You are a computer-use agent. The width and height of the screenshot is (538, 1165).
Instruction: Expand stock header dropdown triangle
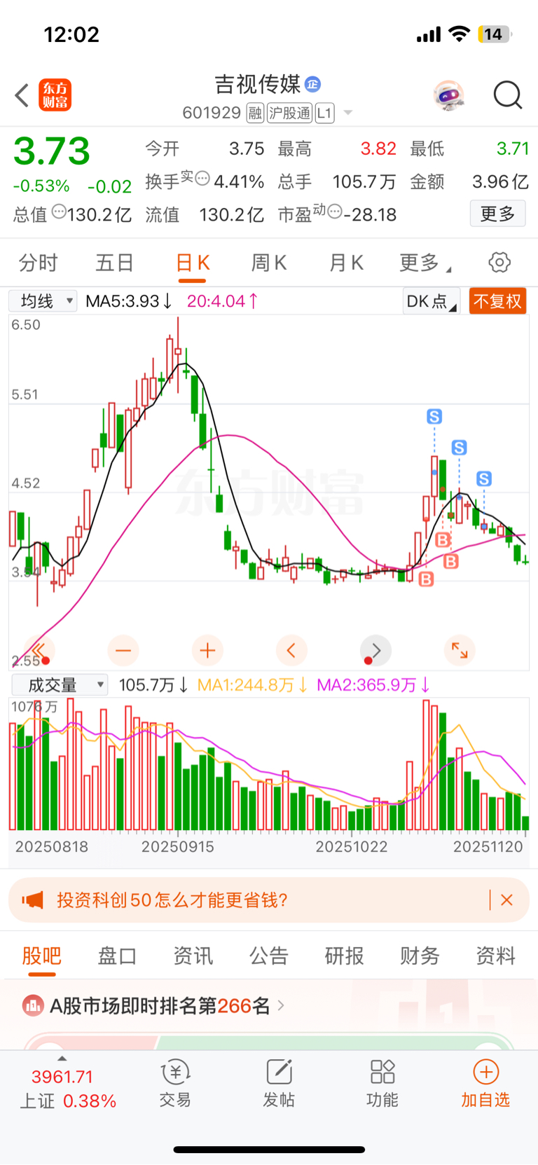pos(348,113)
